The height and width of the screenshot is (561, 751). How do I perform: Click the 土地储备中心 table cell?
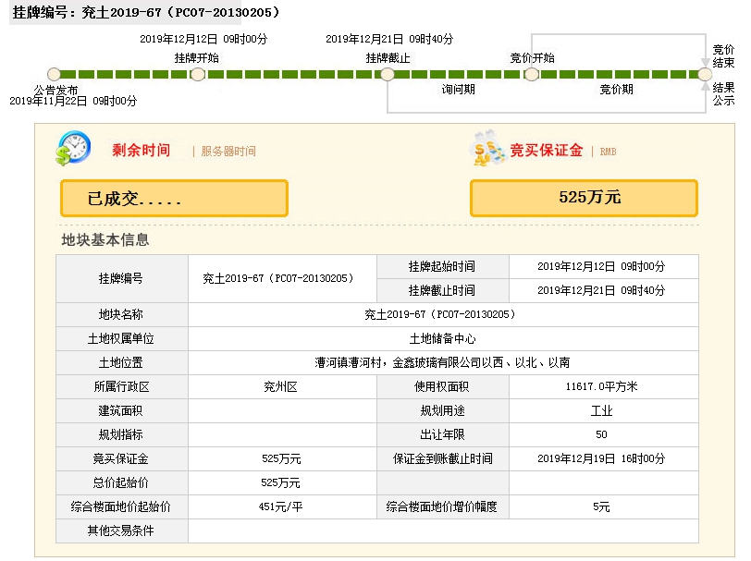click(x=442, y=338)
